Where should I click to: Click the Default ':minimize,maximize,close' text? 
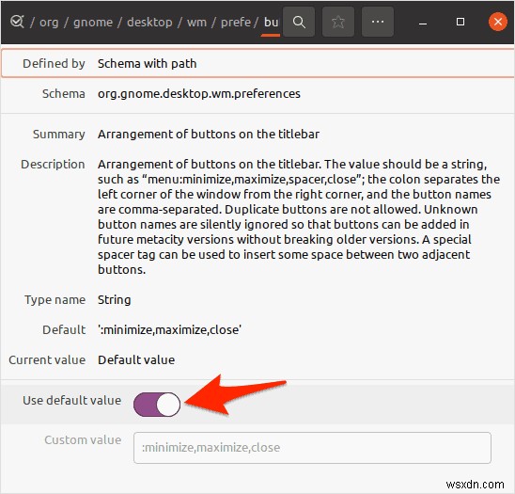pos(169,329)
